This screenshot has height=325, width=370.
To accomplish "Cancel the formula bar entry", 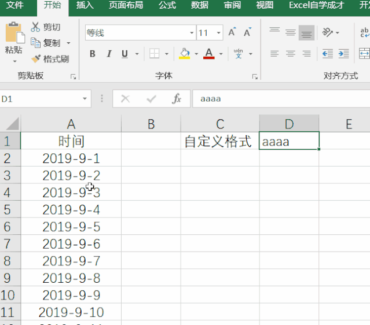I will pos(125,99).
